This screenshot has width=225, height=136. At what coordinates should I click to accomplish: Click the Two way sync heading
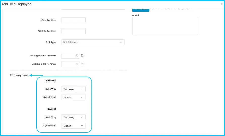coord(19,75)
